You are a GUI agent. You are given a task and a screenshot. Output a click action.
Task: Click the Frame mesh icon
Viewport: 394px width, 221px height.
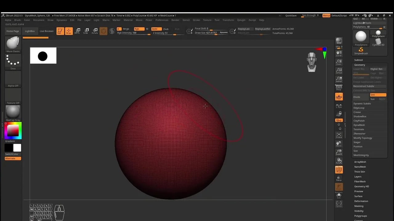(339, 135)
